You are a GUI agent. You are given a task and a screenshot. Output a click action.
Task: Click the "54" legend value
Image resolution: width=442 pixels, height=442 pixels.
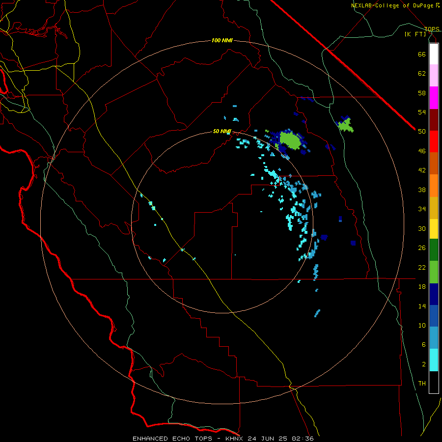pos(422,112)
